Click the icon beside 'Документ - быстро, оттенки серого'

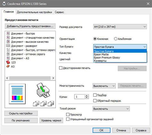[8, 50]
